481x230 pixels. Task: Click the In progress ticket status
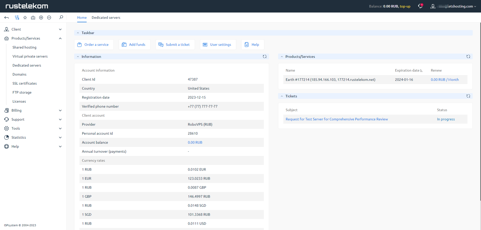[x=446, y=119]
